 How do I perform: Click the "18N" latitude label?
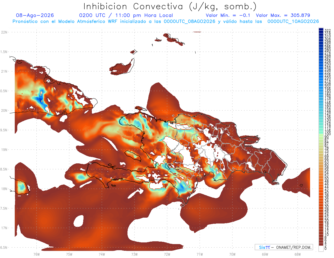[x=4, y=189]
